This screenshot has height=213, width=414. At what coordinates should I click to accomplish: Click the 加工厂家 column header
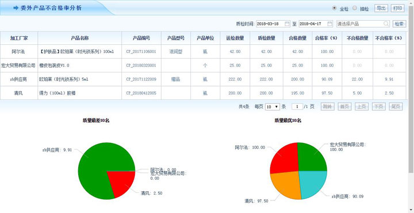(19, 38)
